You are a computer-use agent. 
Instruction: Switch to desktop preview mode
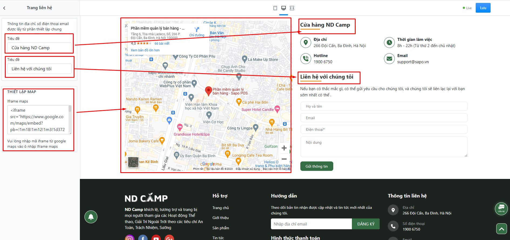pyautogui.click(x=284, y=8)
